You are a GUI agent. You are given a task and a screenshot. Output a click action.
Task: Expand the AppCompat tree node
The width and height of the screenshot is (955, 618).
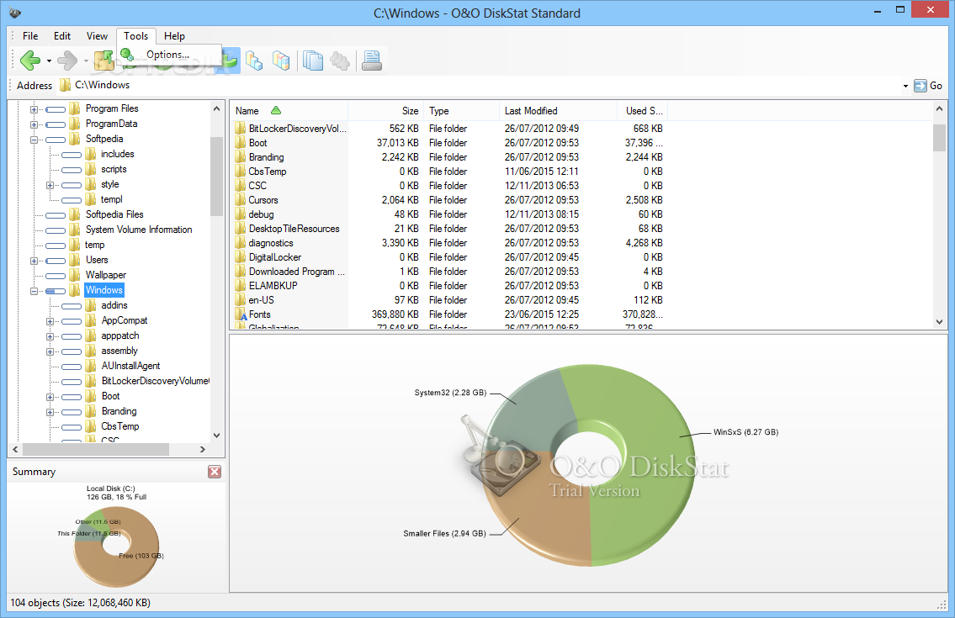pos(50,321)
